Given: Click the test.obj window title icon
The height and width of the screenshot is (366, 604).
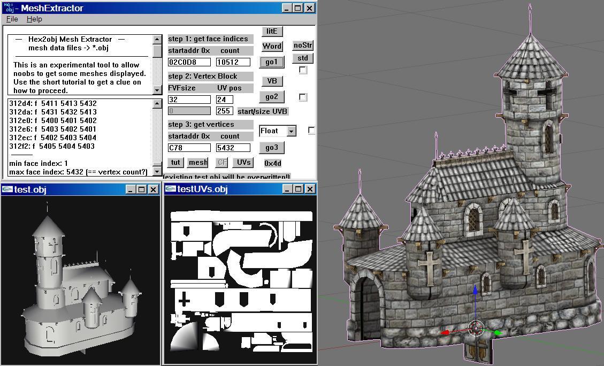Looking at the screenshot, I should (x=7, y=189).
